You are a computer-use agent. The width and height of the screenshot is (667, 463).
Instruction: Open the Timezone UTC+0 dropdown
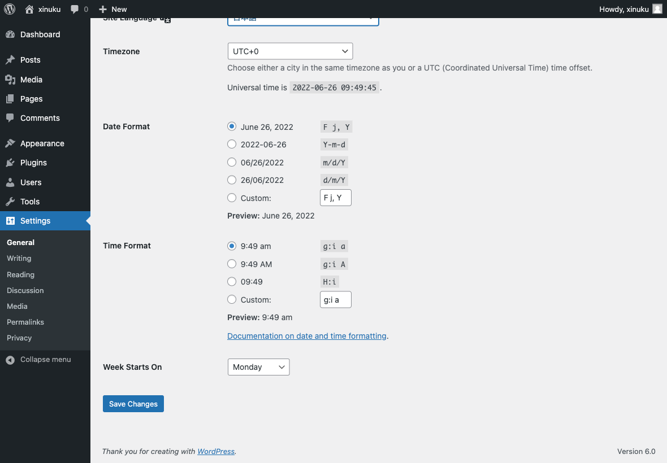[x=290, y=51]
